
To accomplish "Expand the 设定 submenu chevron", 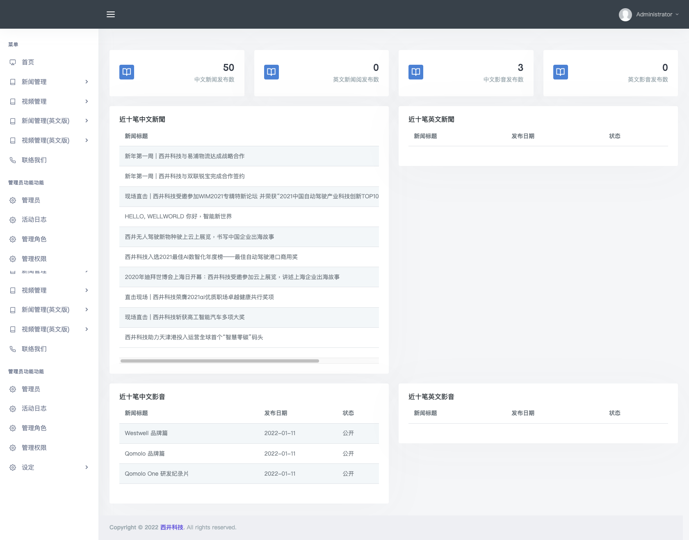I will pos(87,467).
